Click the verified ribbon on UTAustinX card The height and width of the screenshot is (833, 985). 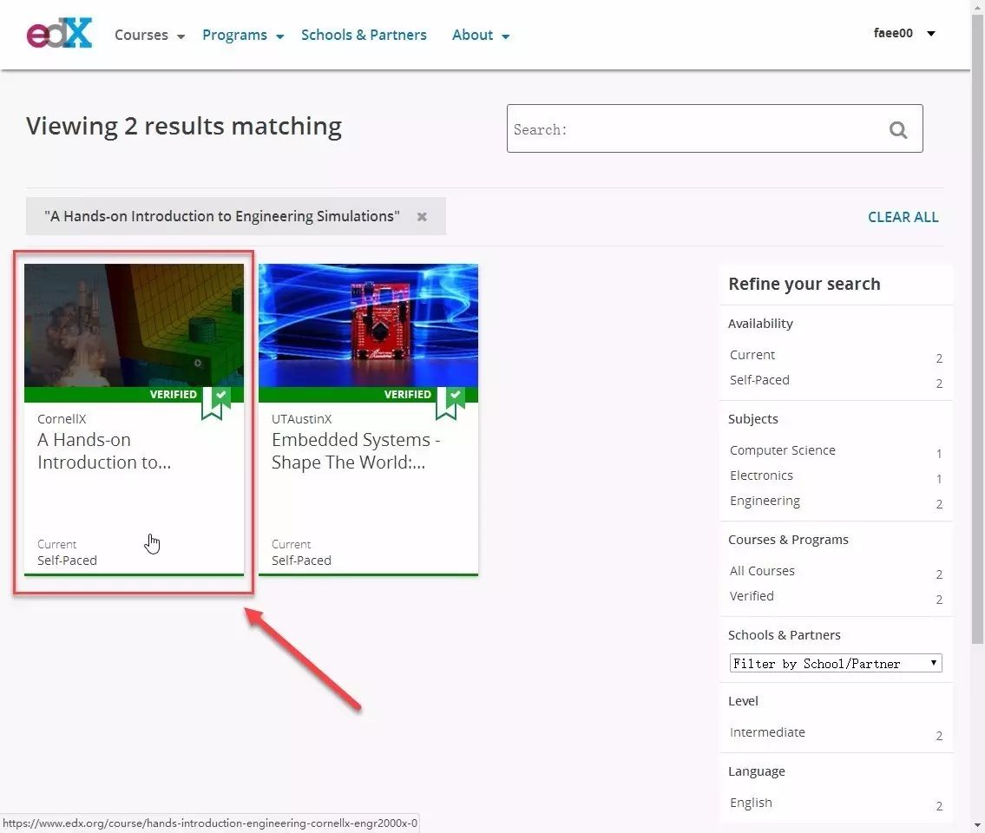coord(447,402)
